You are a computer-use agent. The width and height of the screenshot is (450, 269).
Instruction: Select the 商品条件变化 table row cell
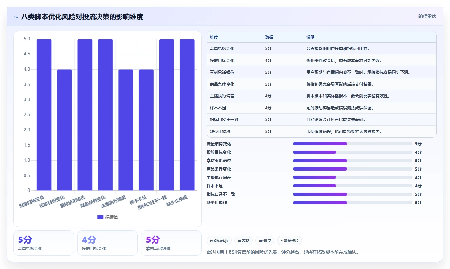point(222,84)
